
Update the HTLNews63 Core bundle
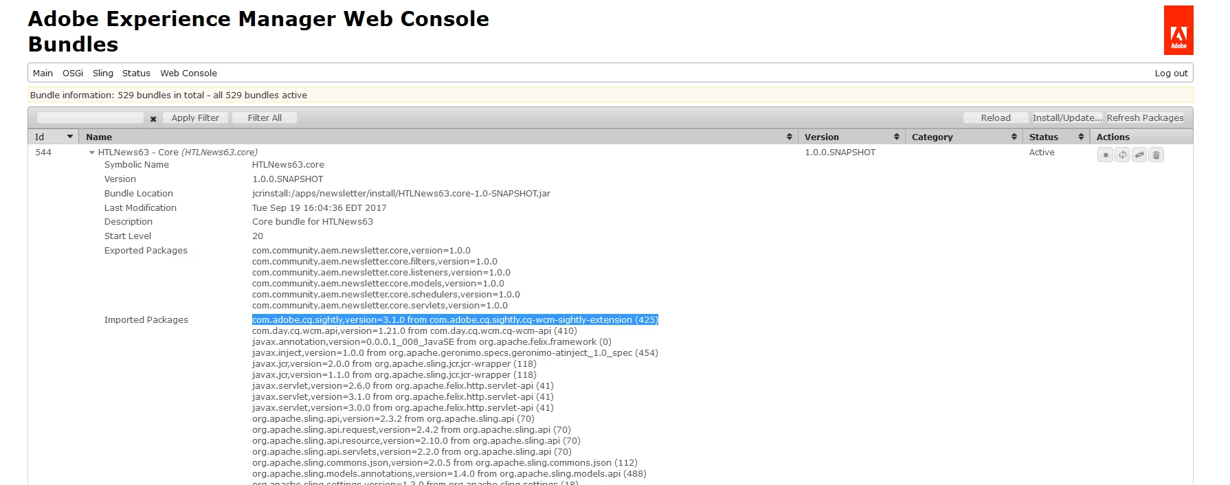pos(1139,155)
